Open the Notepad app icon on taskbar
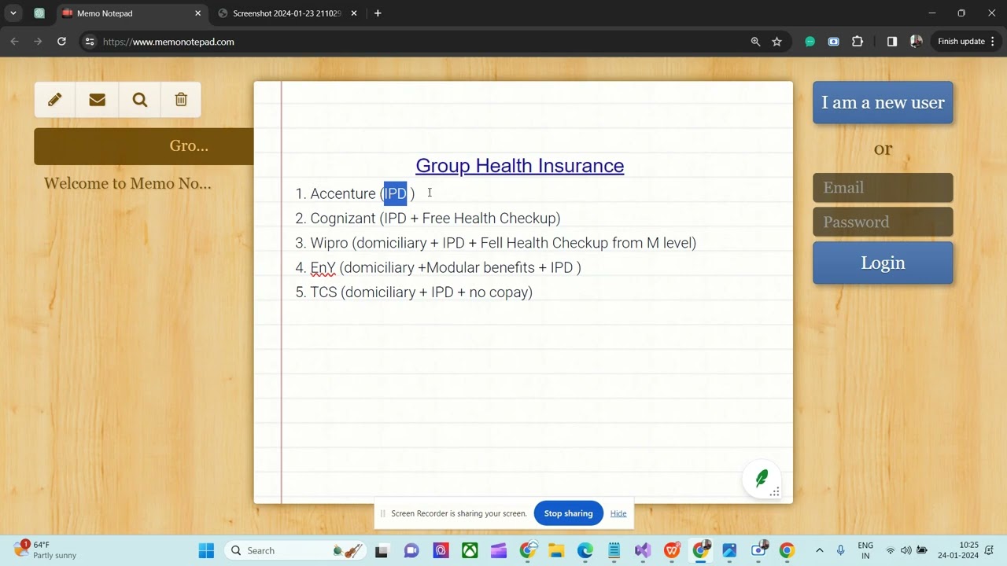Screen dimensions: 1007x566 pos(614,550)
